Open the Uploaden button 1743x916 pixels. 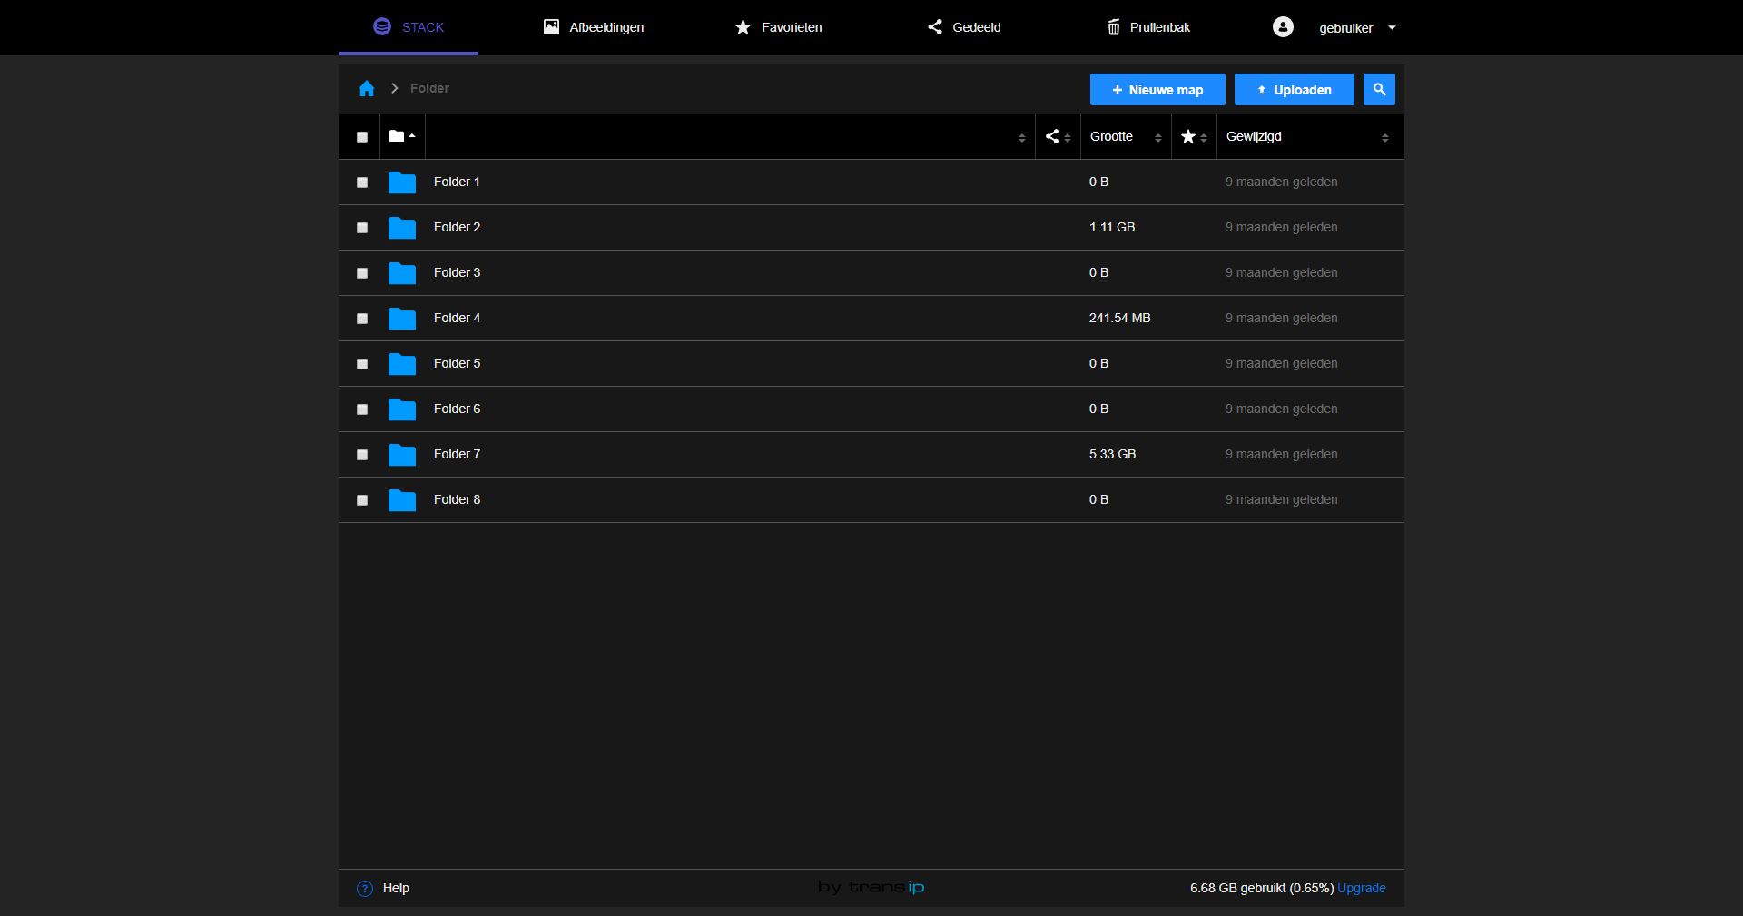coord(1293,89)
